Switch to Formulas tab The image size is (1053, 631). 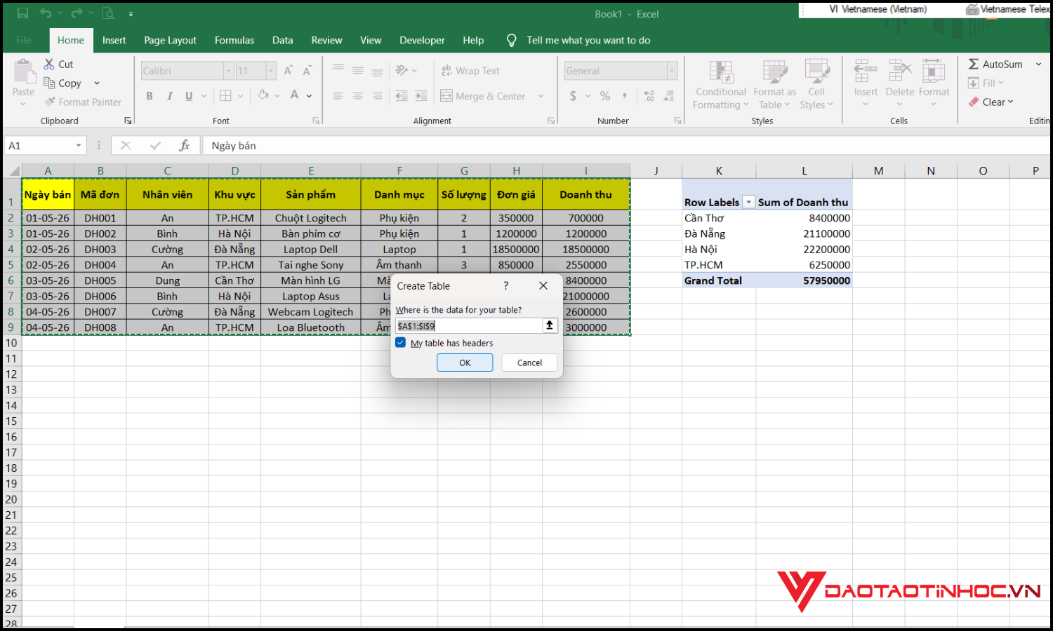click(x=234, y=40)
